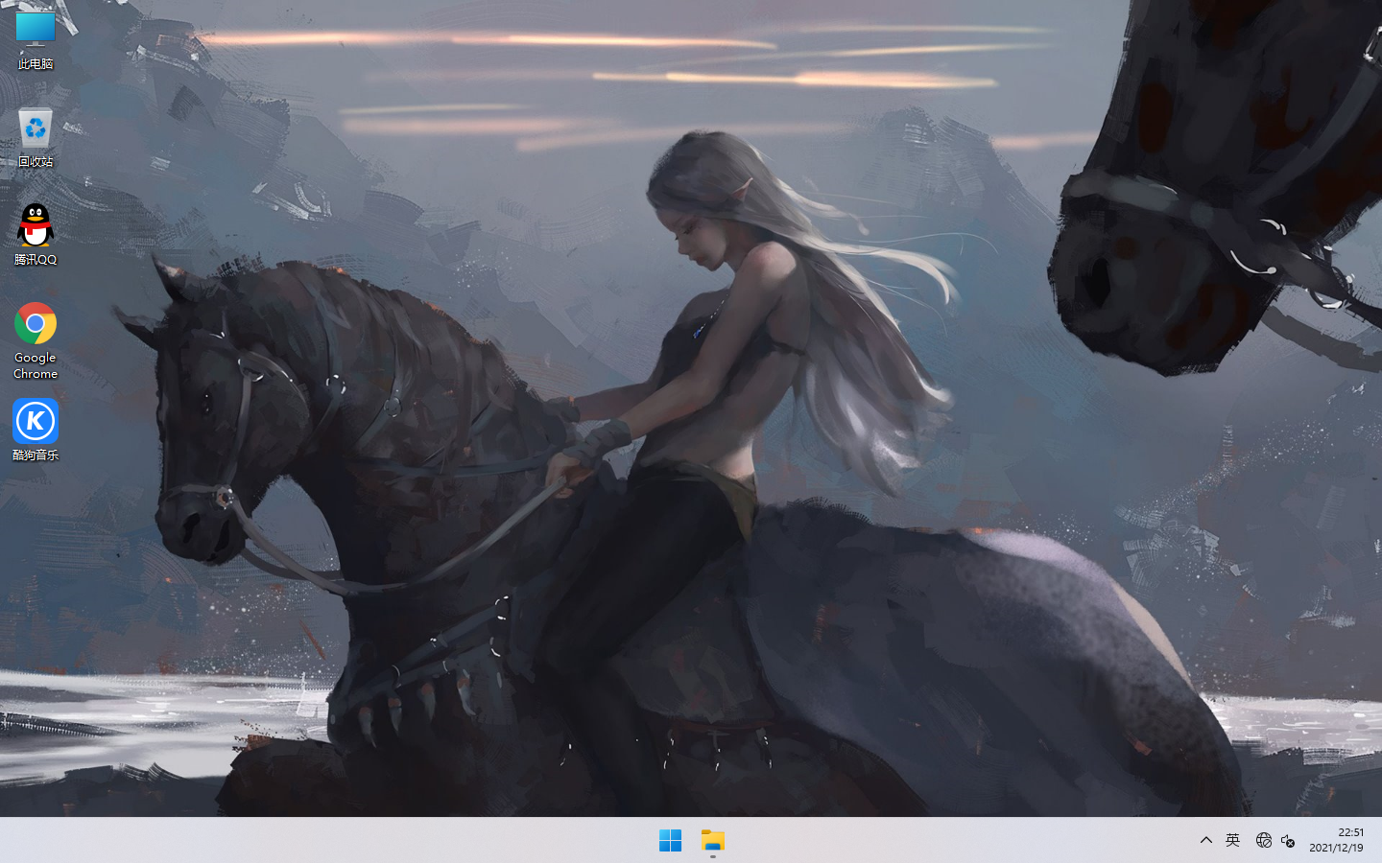Open File Explorer from the taskbar
Image resolution: width=1382 pixels, height=863 pixels.
712,841
